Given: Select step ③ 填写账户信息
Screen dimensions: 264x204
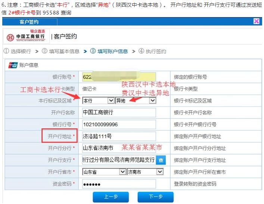Looking at the screenshot, I should [109, 51].
